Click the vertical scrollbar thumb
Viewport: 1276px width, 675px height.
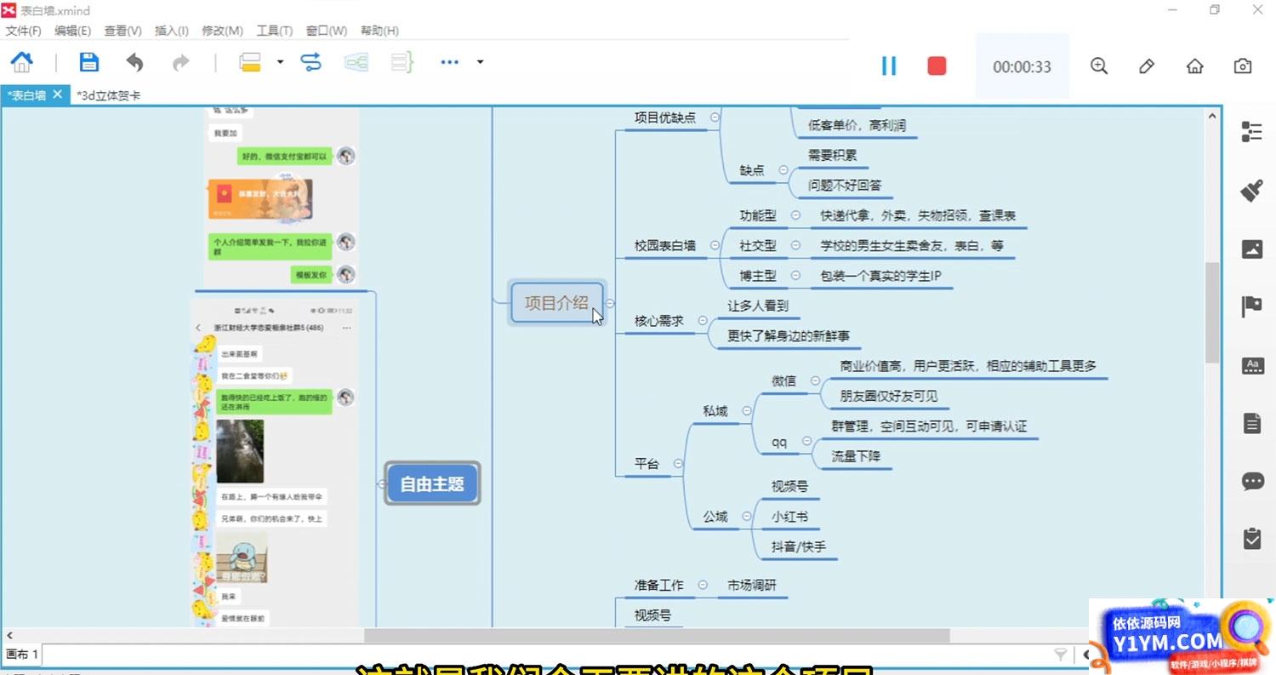[1212, 312]
